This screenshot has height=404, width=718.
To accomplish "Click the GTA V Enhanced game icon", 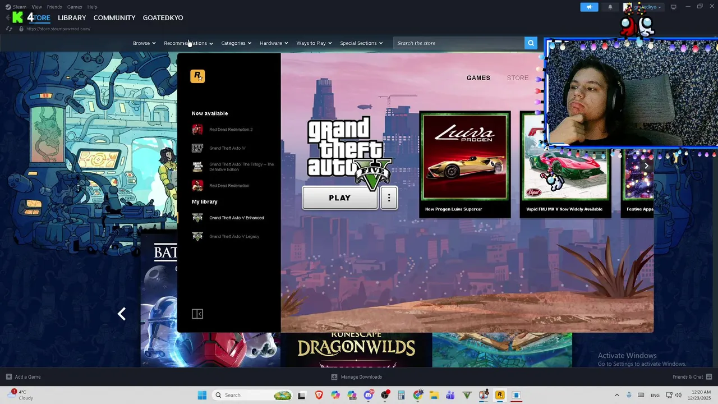I will (197, 218).
